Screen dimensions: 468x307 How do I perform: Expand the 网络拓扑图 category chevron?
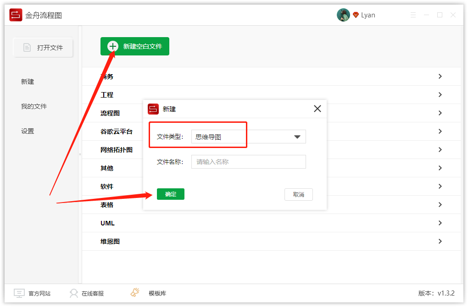click(440, 150)
